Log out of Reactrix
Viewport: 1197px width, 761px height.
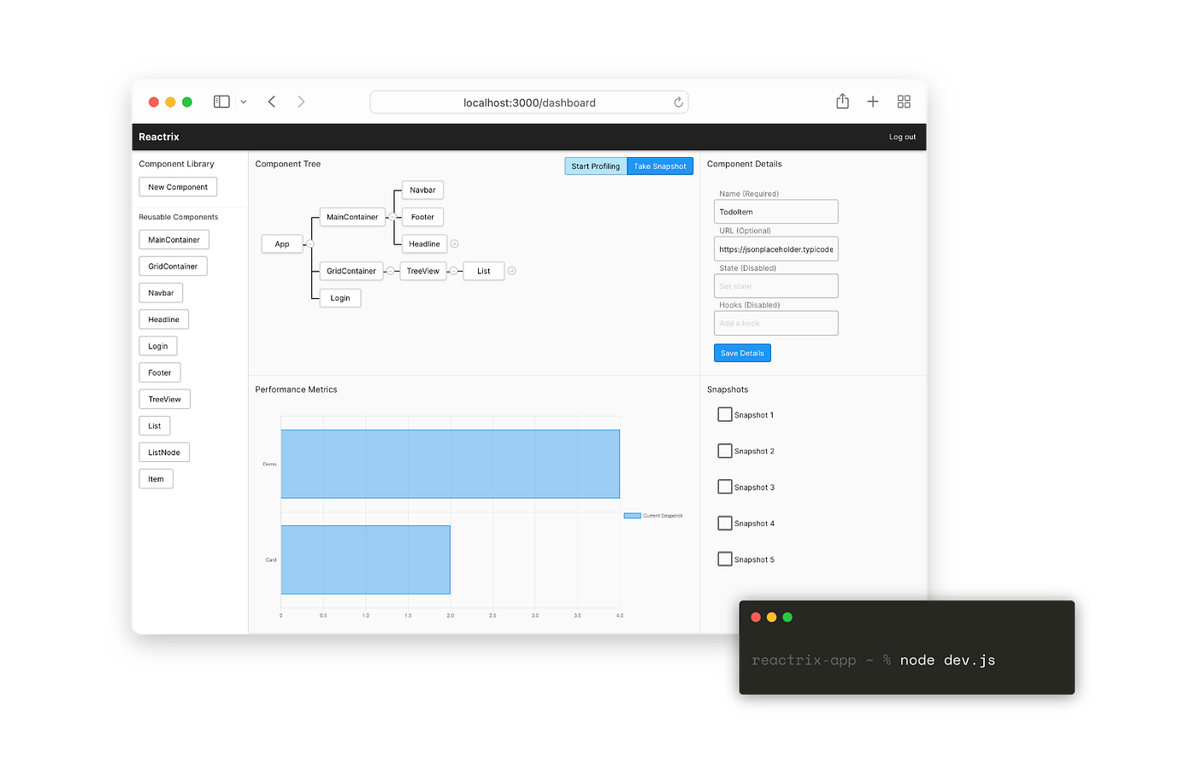pos(902,136)
